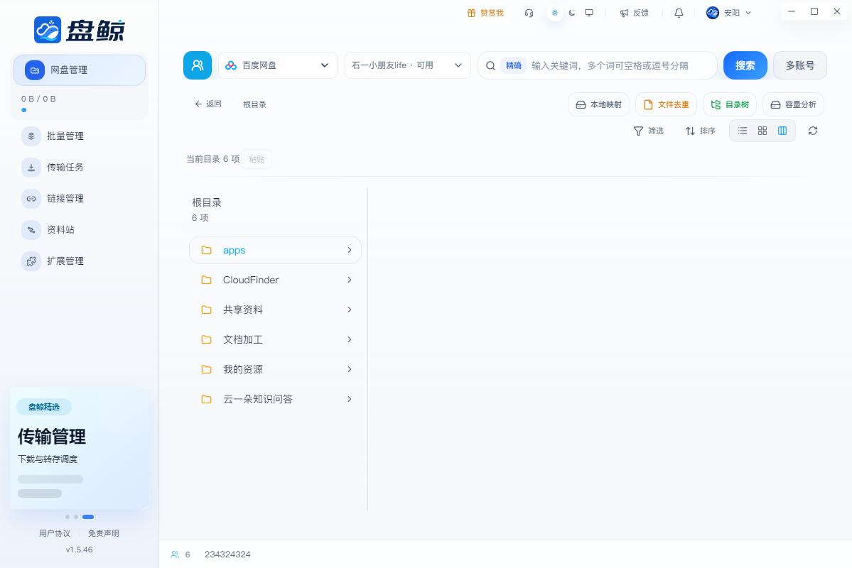Select the 我的资源 folder
Screen dimensions: 852x568
coord(275,369)
